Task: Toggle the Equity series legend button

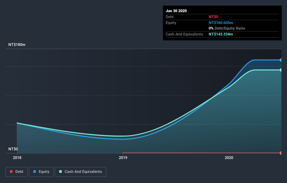Action: pyautogui.click(x=41, y=172)
